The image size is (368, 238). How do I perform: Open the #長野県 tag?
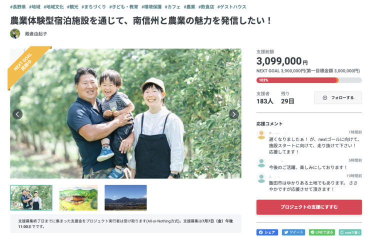tap(18, 7)
